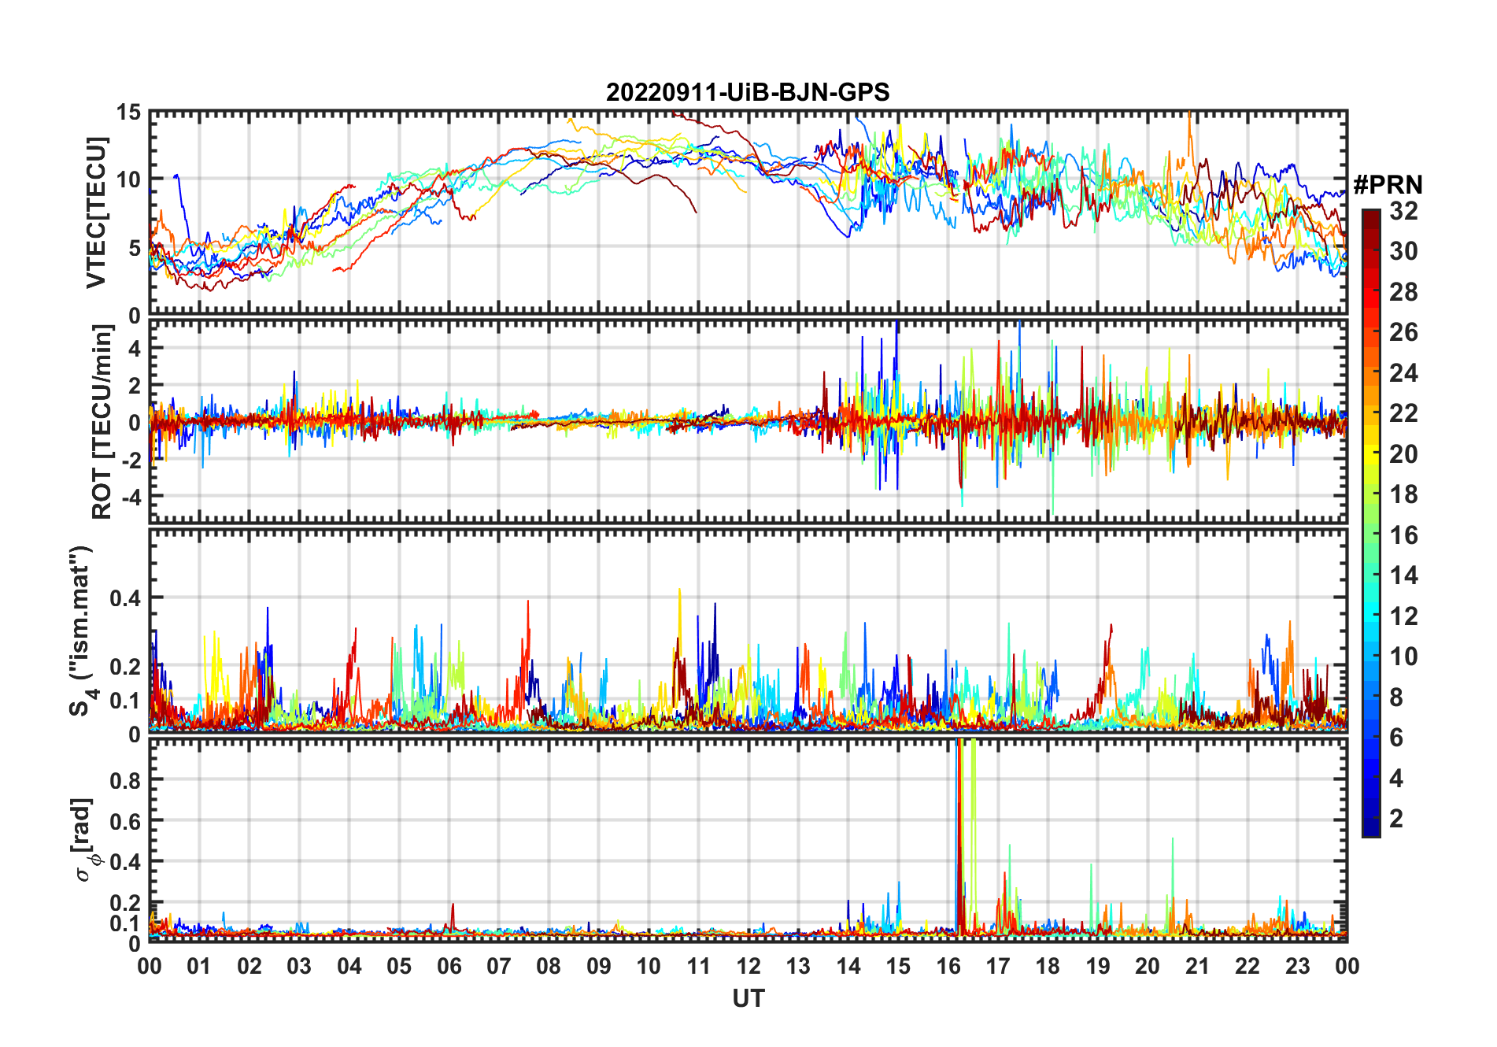Click the dark red top of colorbar
Screen dimensions: 1497x1047
(x=1370, y=216)
